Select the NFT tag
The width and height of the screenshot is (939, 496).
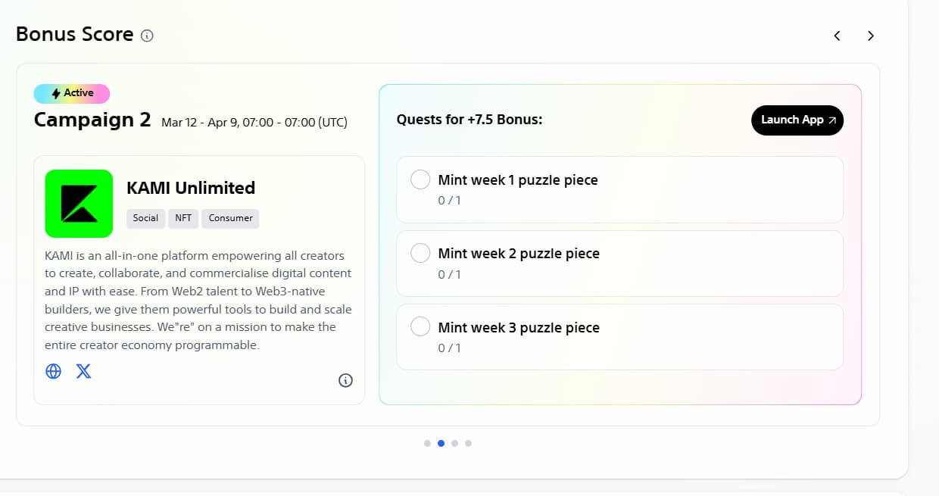click(x=183, y=218)
